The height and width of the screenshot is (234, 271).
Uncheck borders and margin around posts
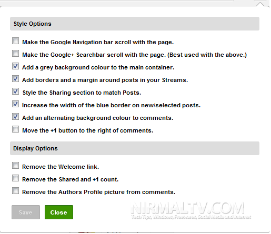pyautogui.click(x=15, y=79)
